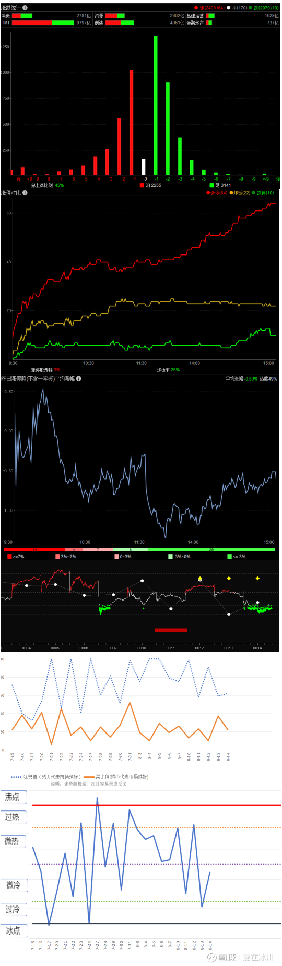Image resolution: width=282 pixels, height=966 pixels.
Task: Toggle the 猛男值 dotted-line legend
Action: click(46, 776)
